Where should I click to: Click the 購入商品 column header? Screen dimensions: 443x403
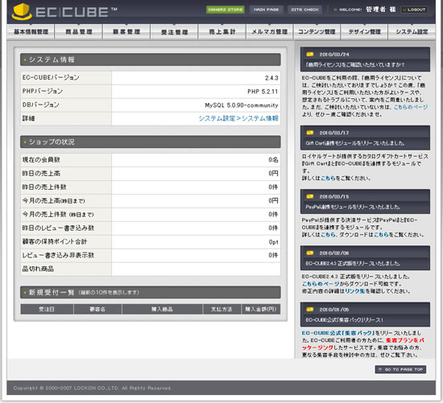click(x=162, y=309)
